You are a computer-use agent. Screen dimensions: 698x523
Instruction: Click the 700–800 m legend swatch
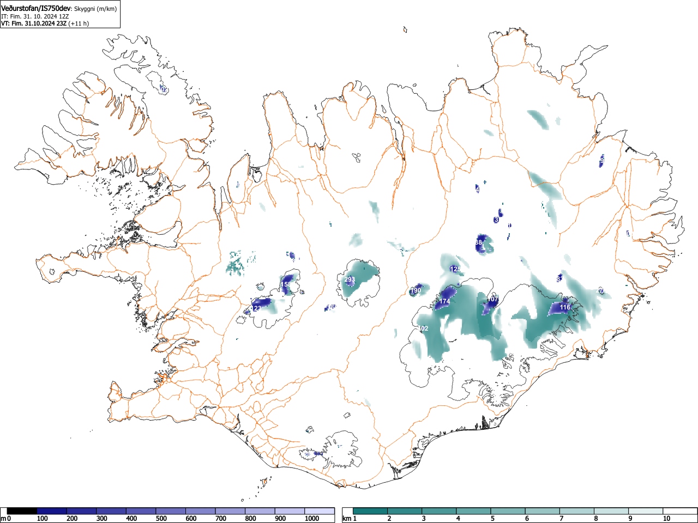[230, 511]
